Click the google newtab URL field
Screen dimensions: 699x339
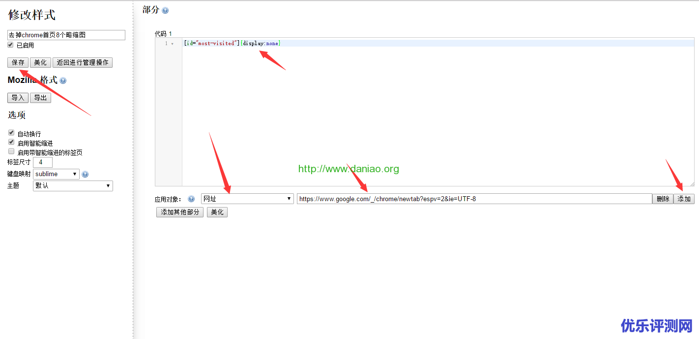tap(474, 199)
